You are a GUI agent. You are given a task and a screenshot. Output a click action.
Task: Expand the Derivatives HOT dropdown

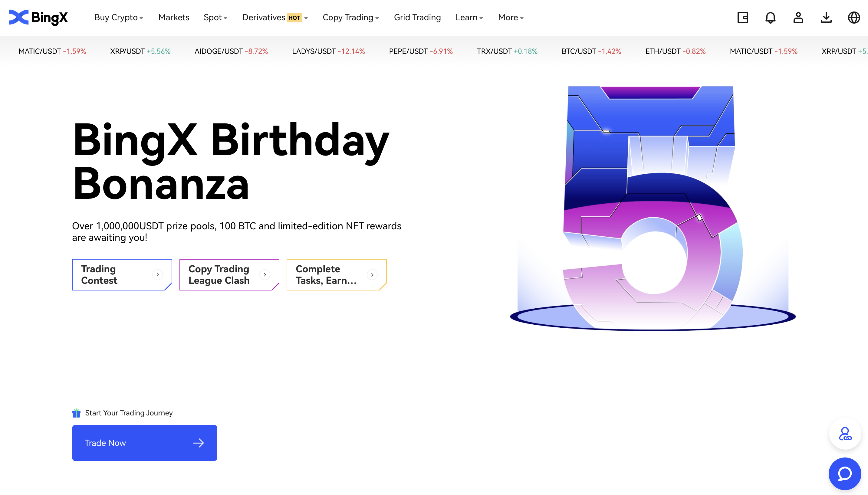pos(275,17)
